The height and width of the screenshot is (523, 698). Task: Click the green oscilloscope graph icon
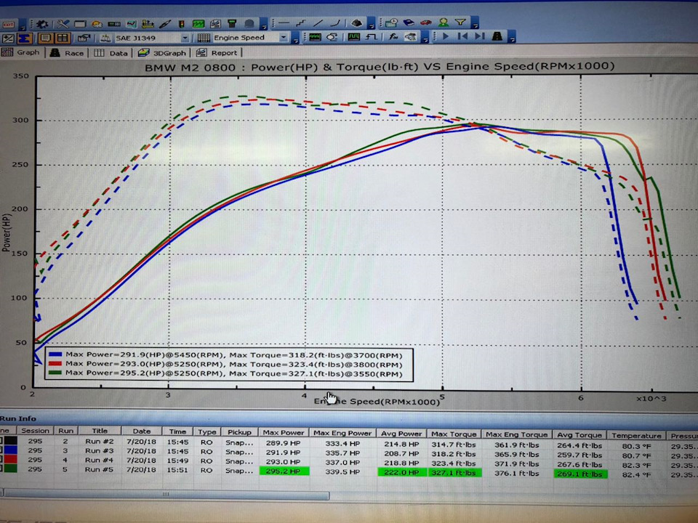tap(198, 24)
